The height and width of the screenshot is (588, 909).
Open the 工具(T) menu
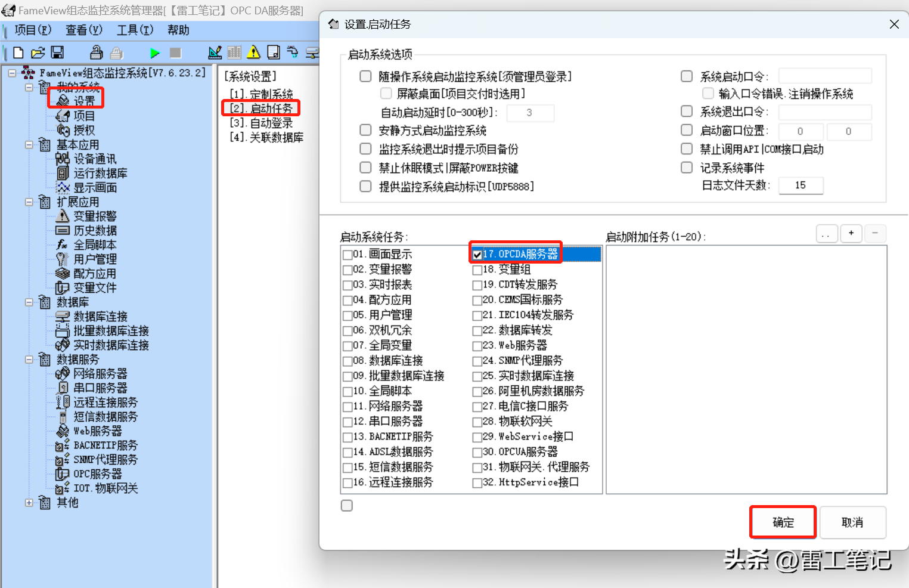(135, 30)
